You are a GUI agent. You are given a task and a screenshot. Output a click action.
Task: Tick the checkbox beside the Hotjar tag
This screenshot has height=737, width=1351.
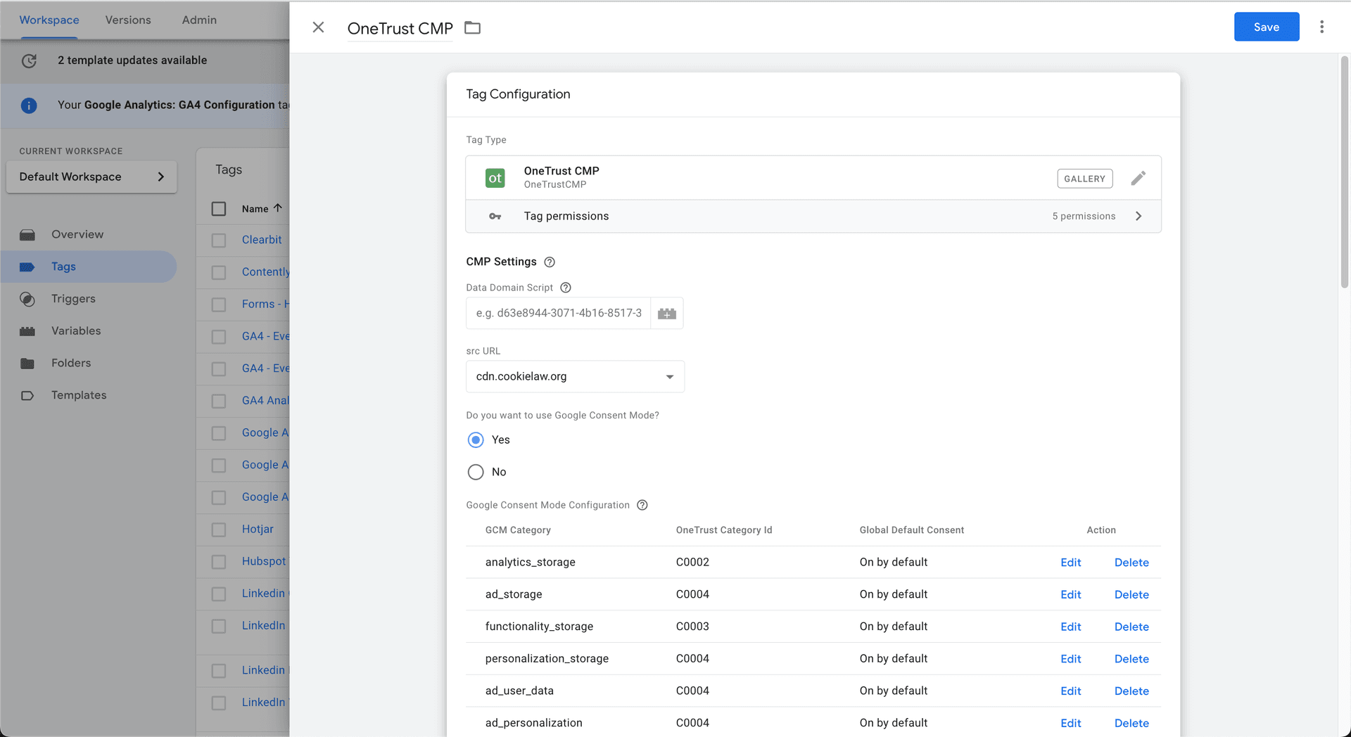[219, 530]
